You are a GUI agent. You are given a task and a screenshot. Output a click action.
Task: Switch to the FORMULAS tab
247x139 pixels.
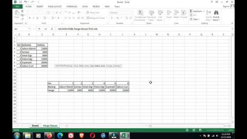pyautogui.click(x=72, y=7)
